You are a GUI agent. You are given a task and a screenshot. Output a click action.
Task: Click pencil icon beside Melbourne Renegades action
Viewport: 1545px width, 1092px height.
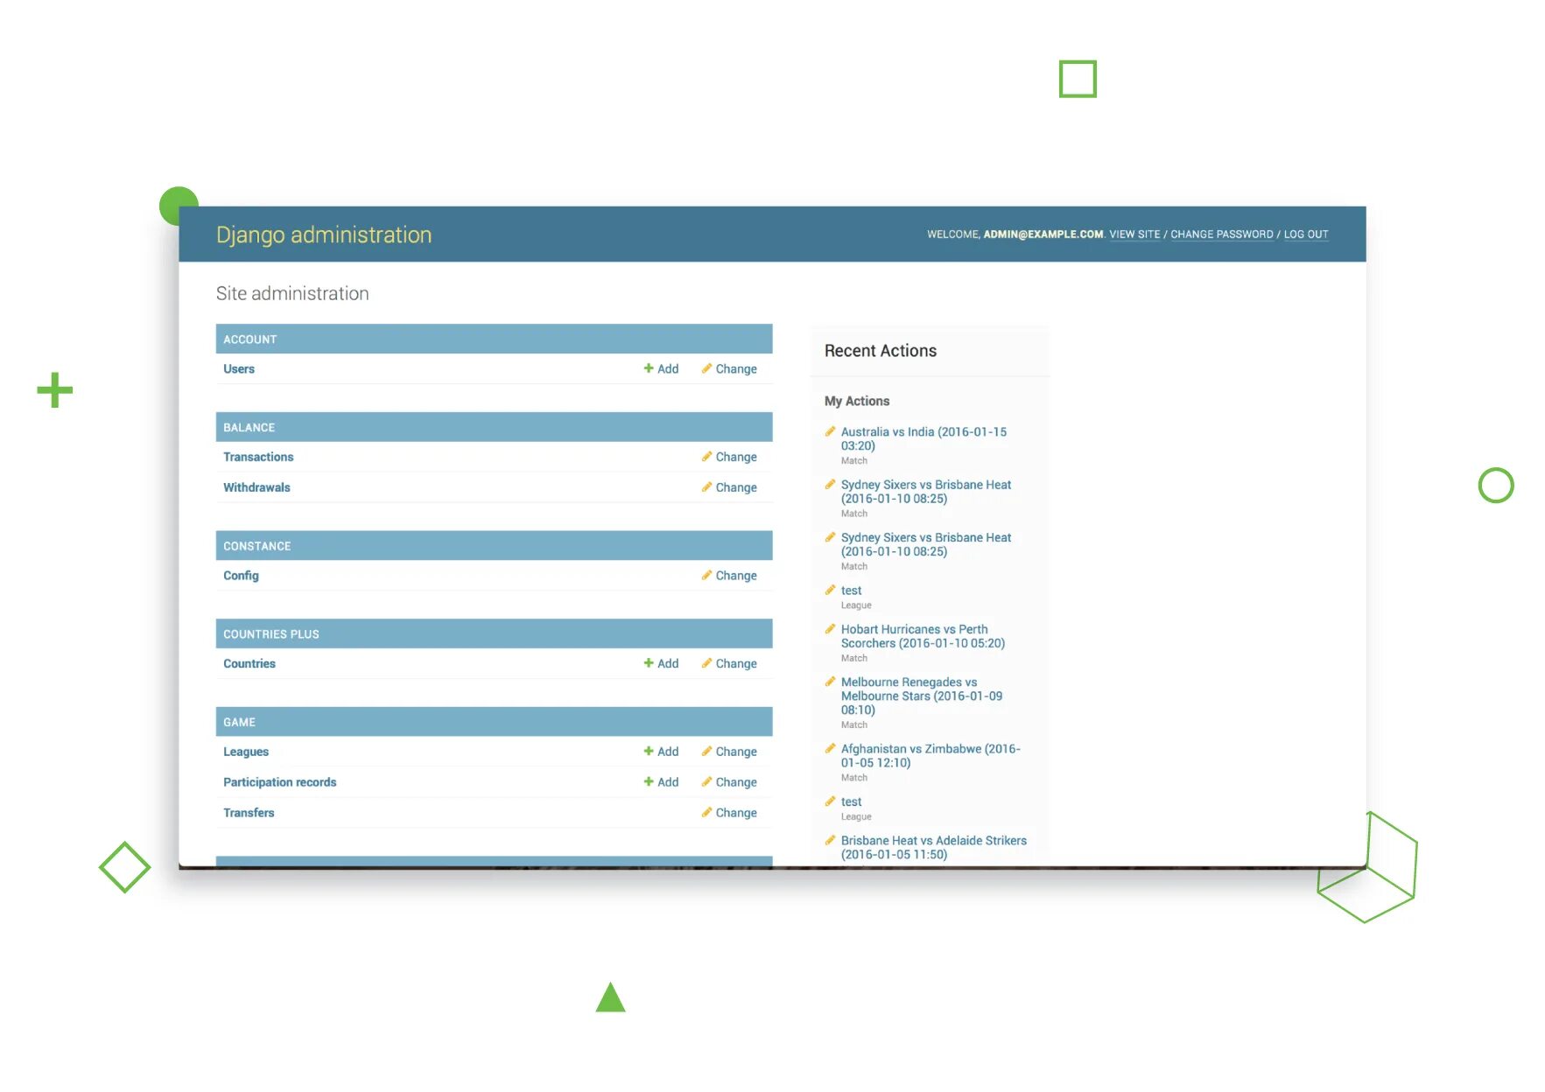click(x=830, y=681)
